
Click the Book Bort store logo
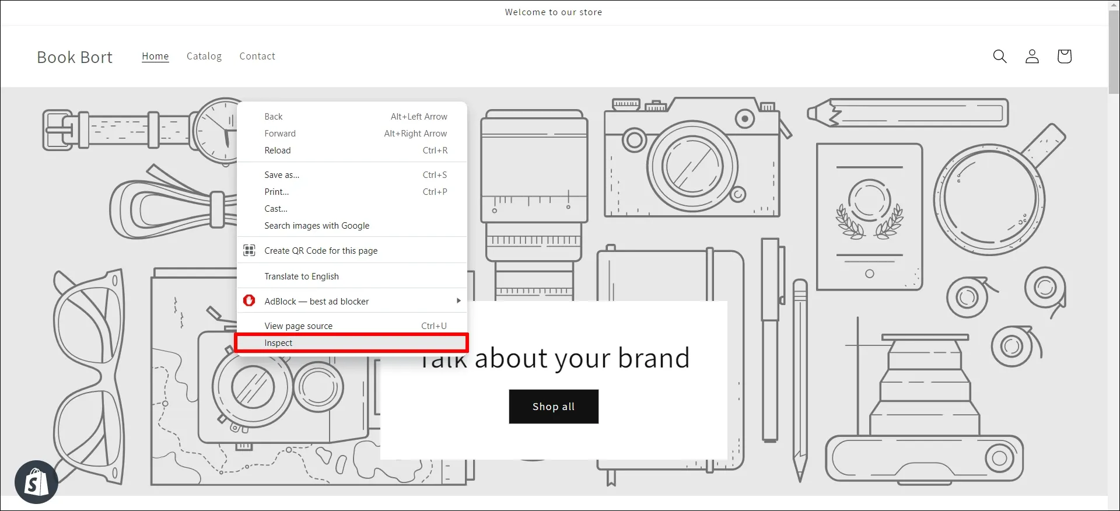click(x=75, y=57)
